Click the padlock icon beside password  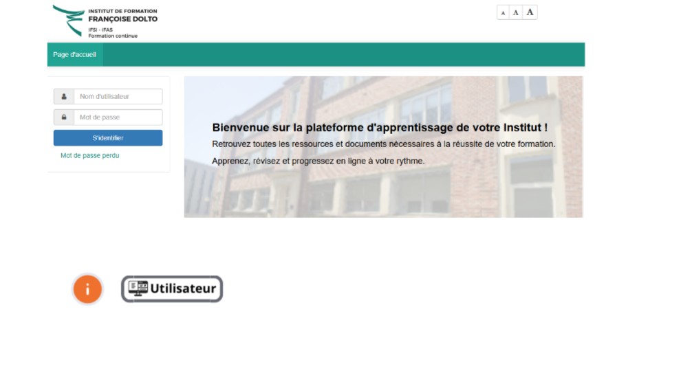[64, 117]
